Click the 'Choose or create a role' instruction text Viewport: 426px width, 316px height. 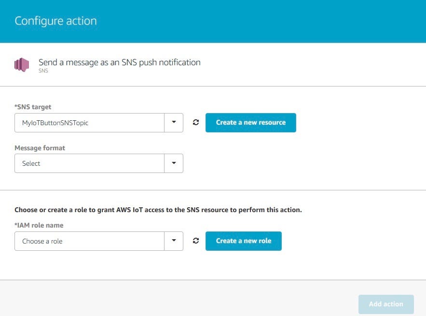(x=158, y=210)
